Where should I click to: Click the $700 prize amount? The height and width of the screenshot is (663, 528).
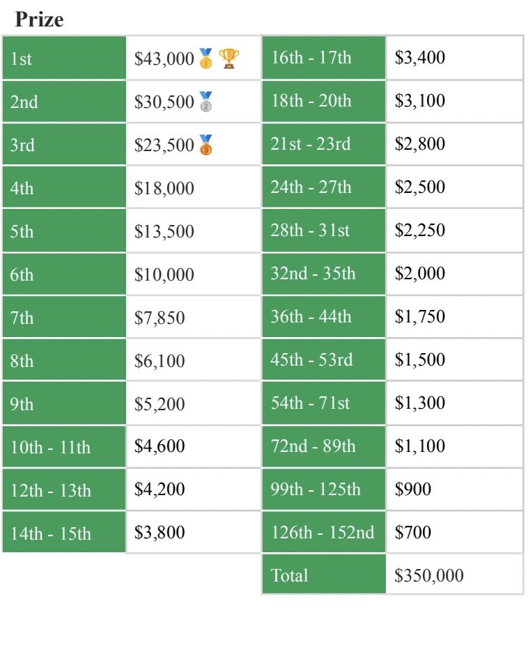tap(413, 532)
